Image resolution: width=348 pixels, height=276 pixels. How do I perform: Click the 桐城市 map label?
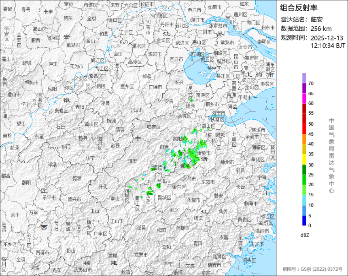(x=32, y=82)
